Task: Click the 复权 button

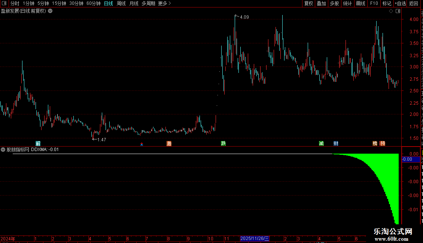Action: tap(308, 3)
